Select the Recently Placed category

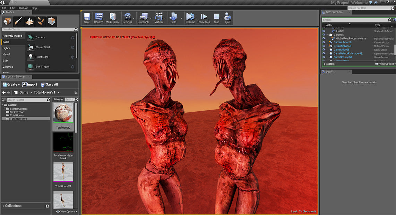[x=13, y=36]
